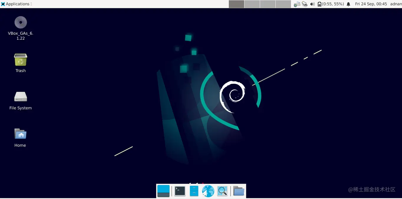This screenshot has height=199, width=402.
Task: Toggle do-not-disturb via the notification bell
Action: [x=349, y=4]
